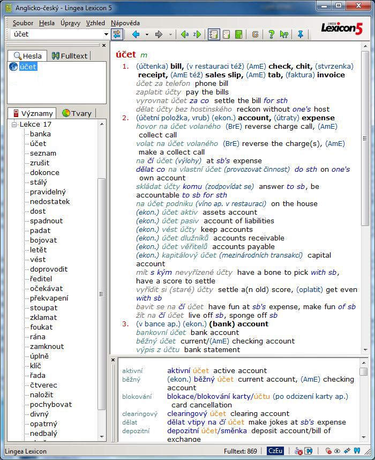
Task: Click the Lexicon5 logo
Action: pos(342,28)
